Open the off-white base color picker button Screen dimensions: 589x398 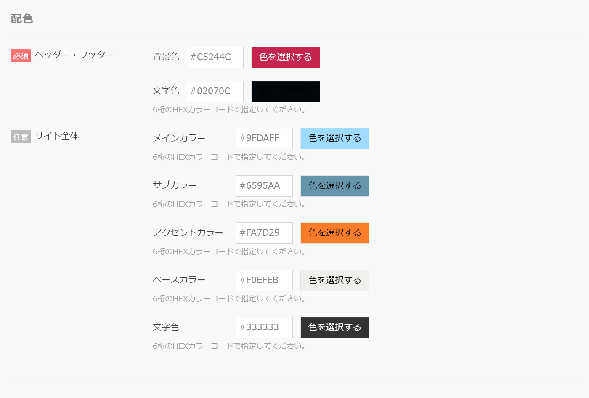click(335, 280)
